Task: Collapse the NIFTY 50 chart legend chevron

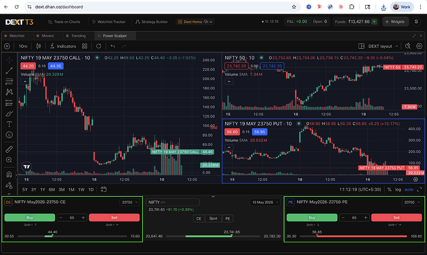Action: click(x=229, y=82)
